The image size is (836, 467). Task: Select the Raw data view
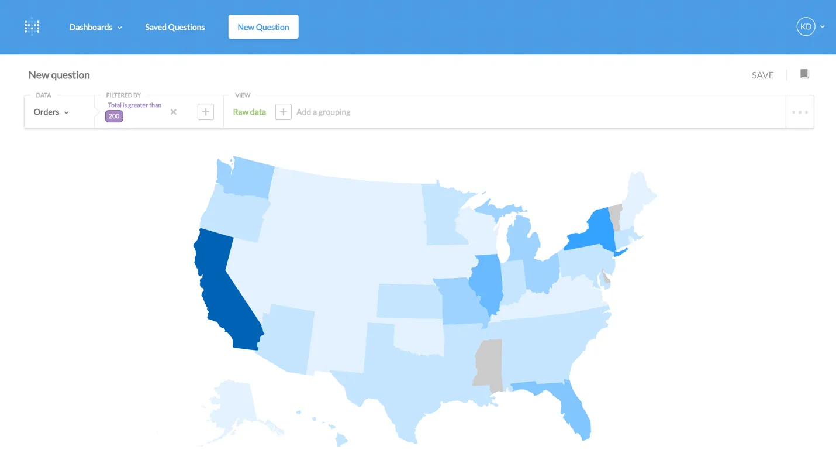pyautogui.click(x=249, y=112)
